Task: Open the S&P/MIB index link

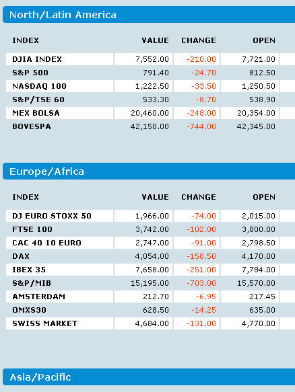Action: point(32,283)
